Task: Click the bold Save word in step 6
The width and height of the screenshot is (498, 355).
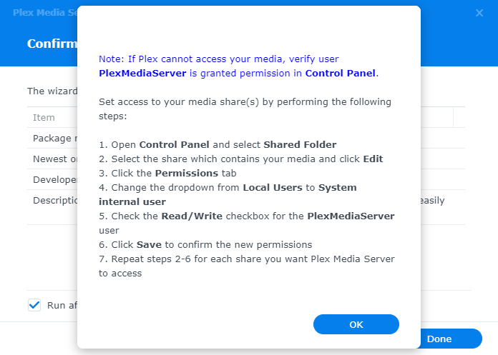Action: coord(149,245)
